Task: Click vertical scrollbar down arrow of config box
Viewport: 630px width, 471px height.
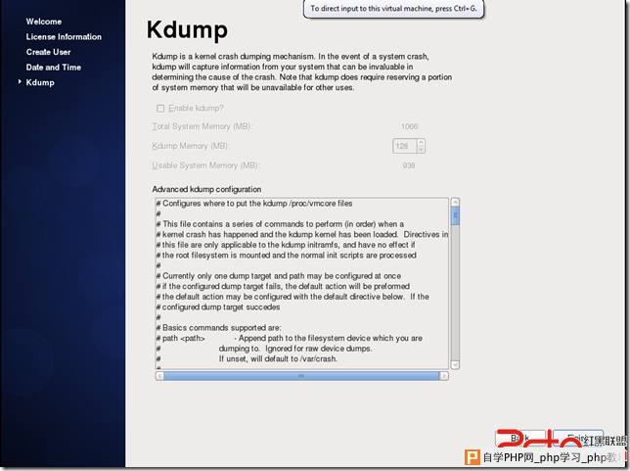Action: tap(455, 365)
